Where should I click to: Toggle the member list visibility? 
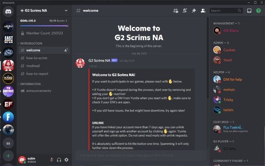203,10
